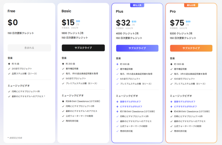Click the sparkle icon beside ビデオモデルが5%オフ

point(117,107)
